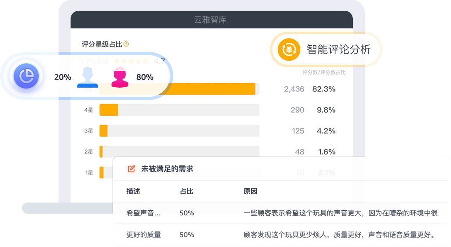451x247 pixels.
Task: Click the 1星 rating row label
Action: point(89,173)
